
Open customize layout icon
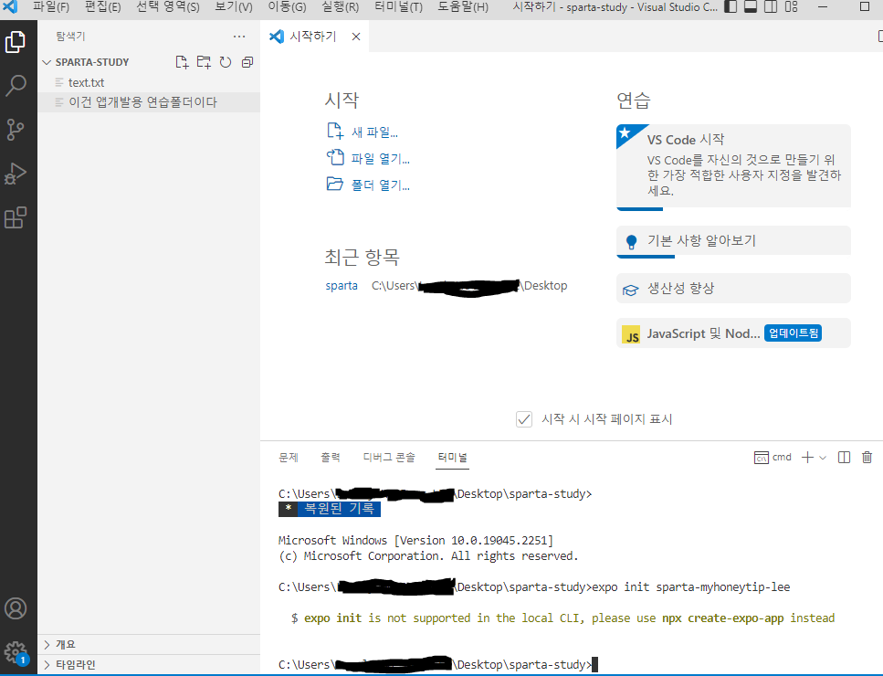(x=791, y=6)
